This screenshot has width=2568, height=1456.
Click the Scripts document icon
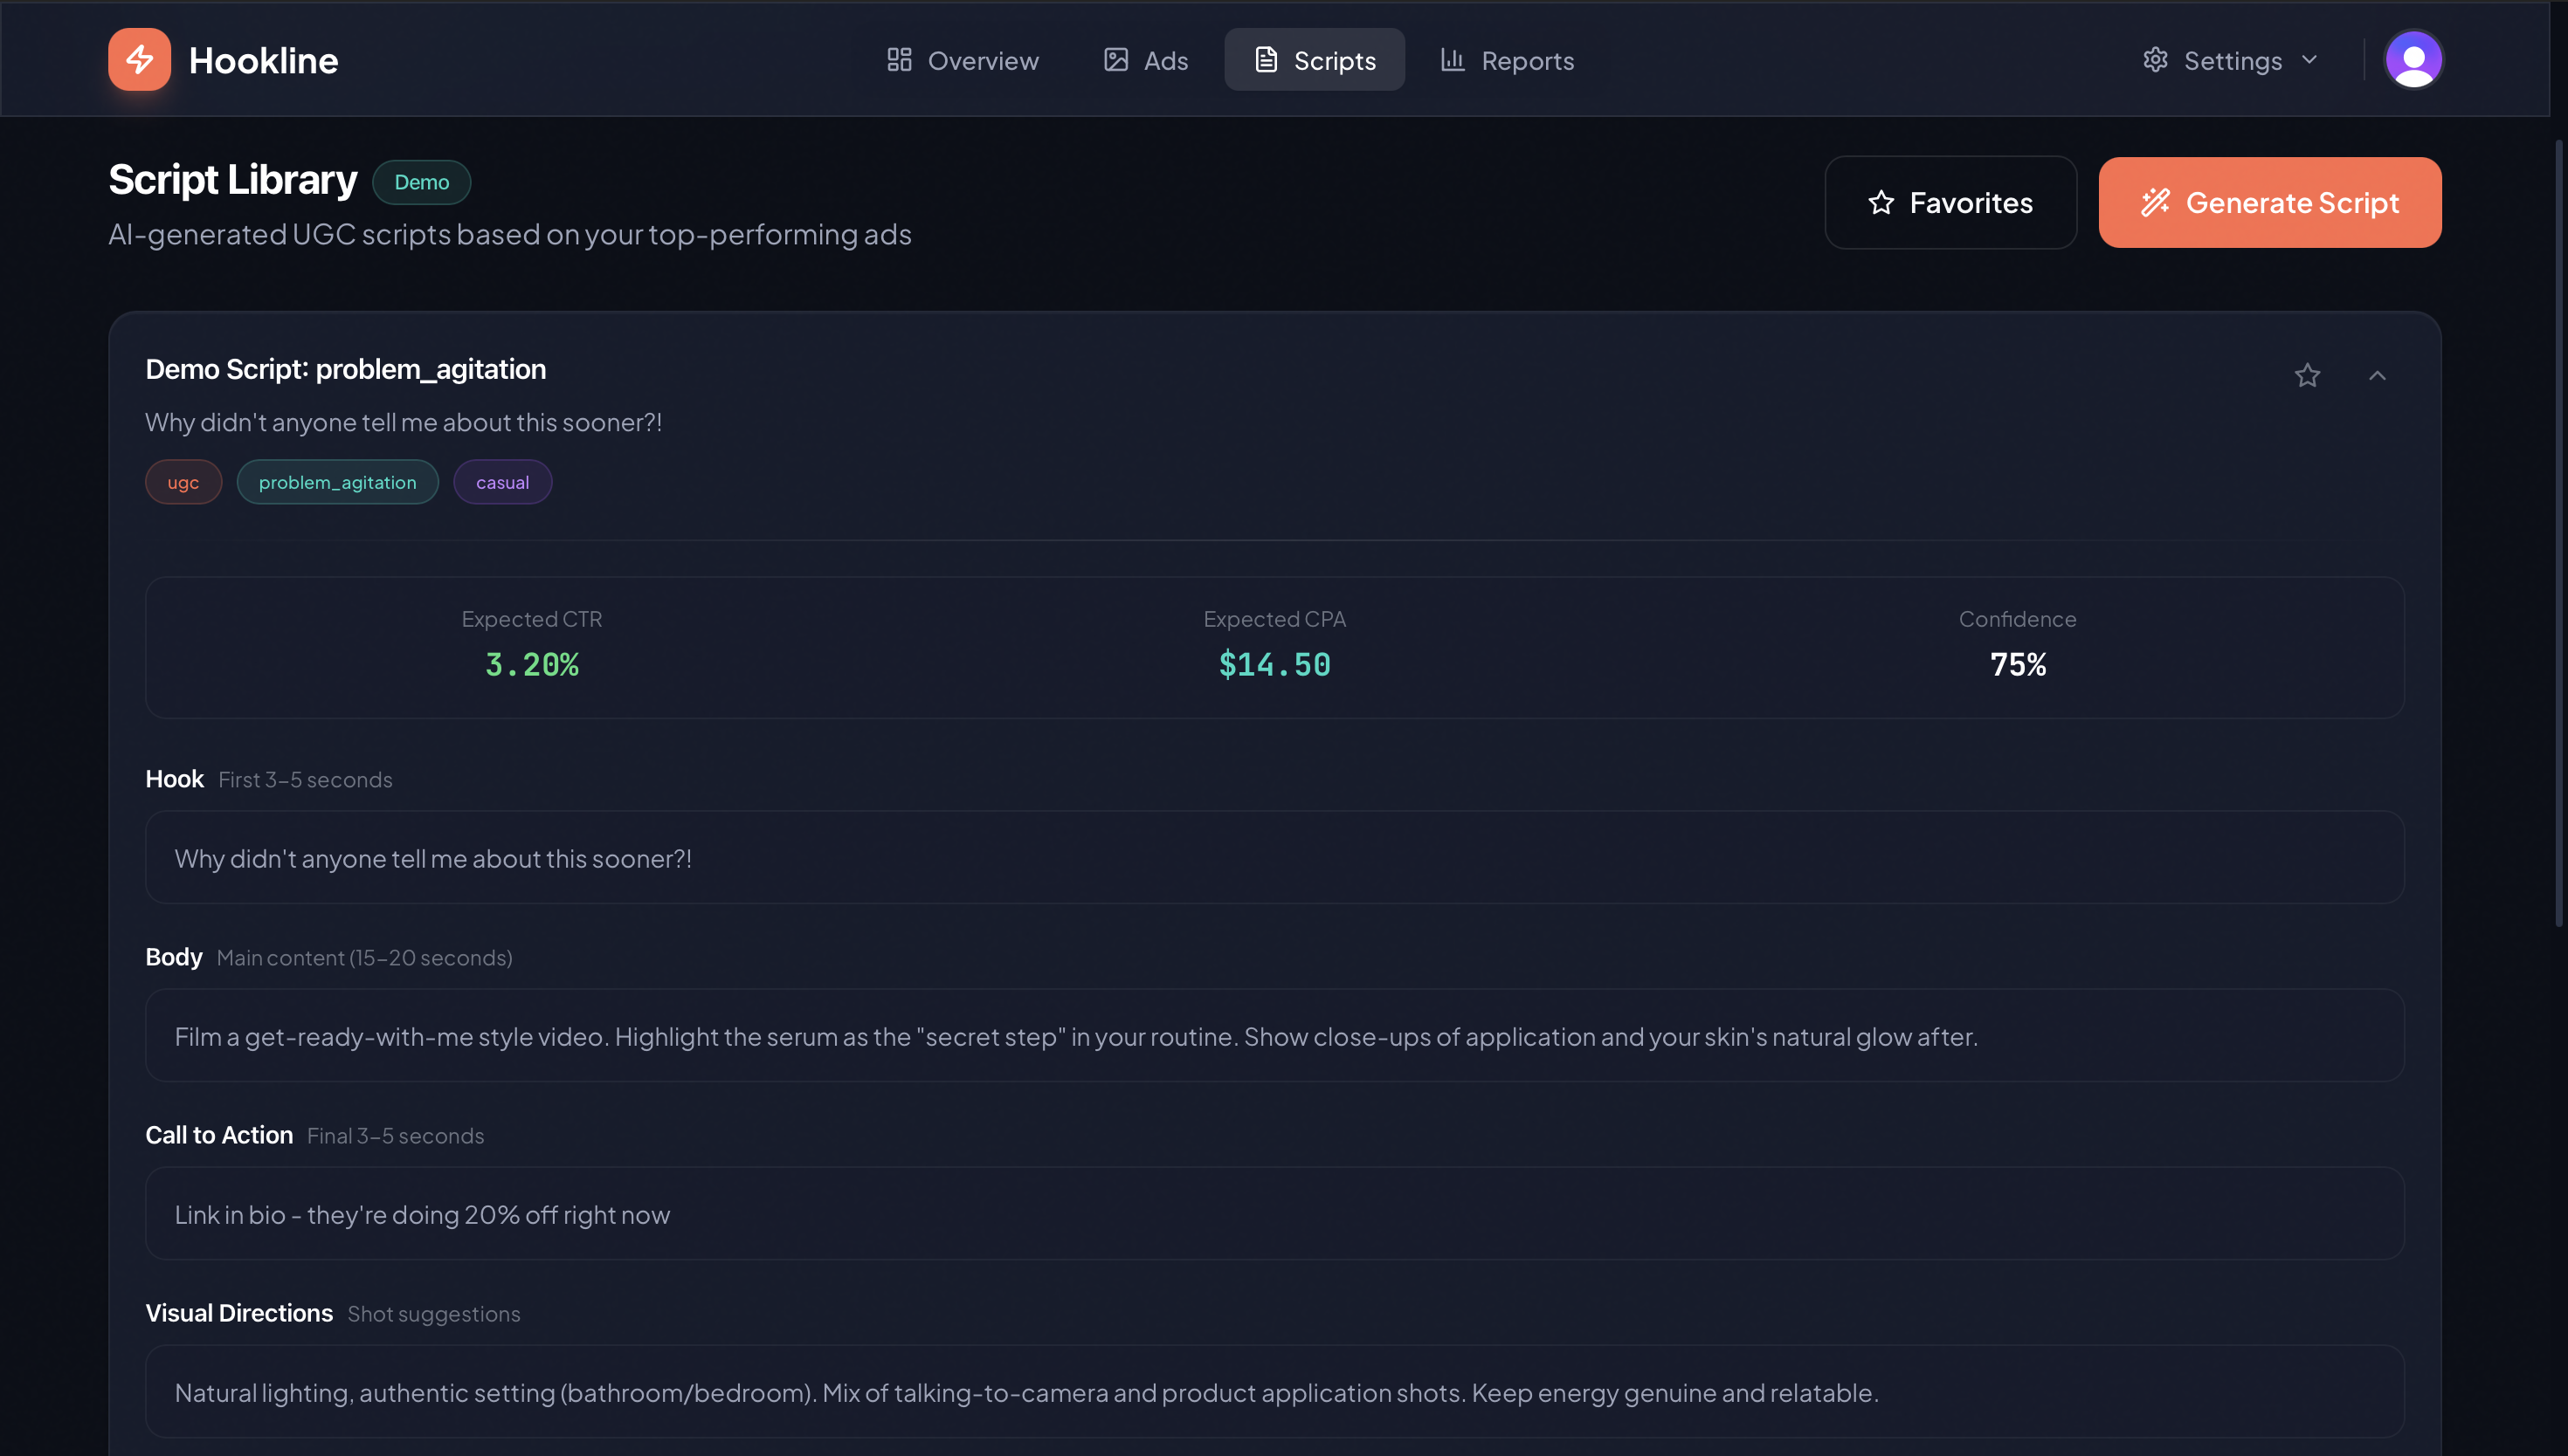point(1266,60)
